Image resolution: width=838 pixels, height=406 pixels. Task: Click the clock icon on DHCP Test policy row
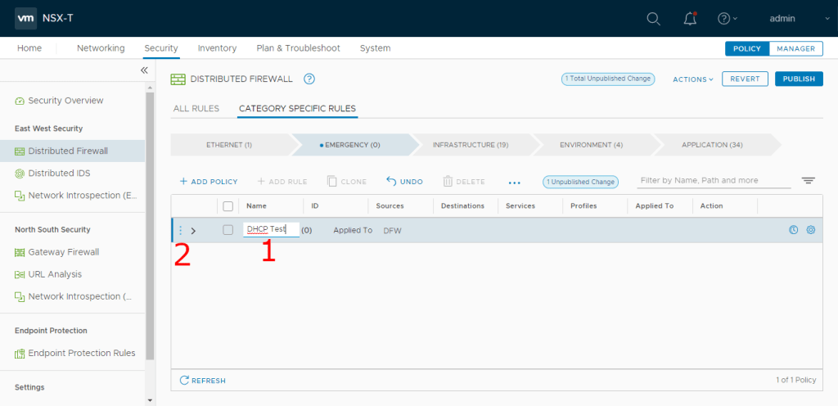pos(793,230)
